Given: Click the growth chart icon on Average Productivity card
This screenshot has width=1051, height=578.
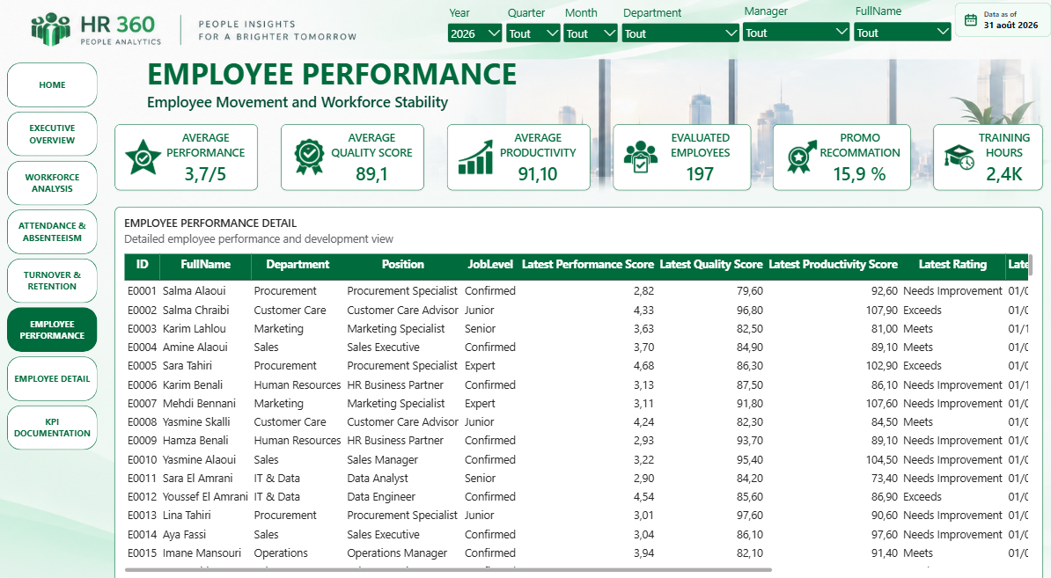Looking at the screenshot, I should click(475, 157).
